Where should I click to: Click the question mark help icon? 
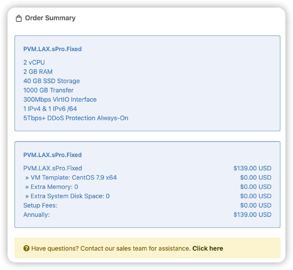click(x=26, y=248)
